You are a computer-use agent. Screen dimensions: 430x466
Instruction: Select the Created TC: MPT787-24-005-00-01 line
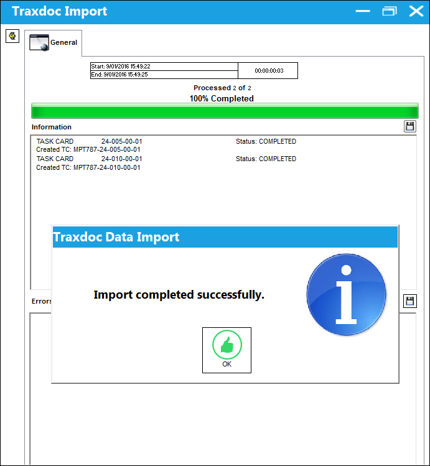click(x=88, y=149)
